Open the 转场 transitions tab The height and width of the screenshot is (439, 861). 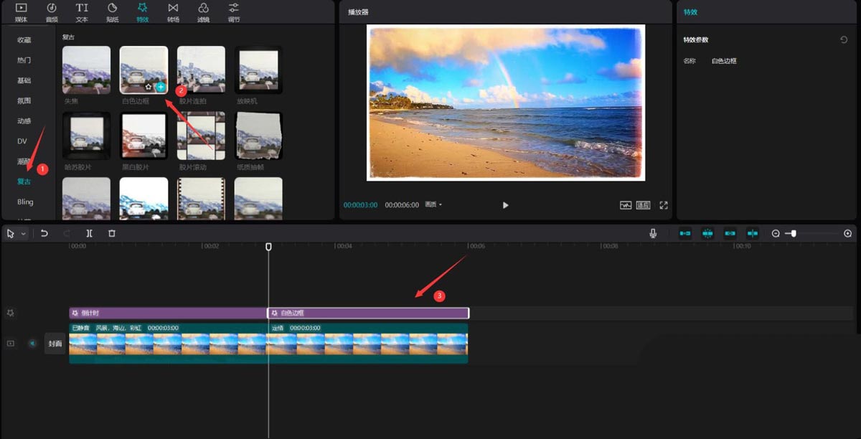click(173, 11)
